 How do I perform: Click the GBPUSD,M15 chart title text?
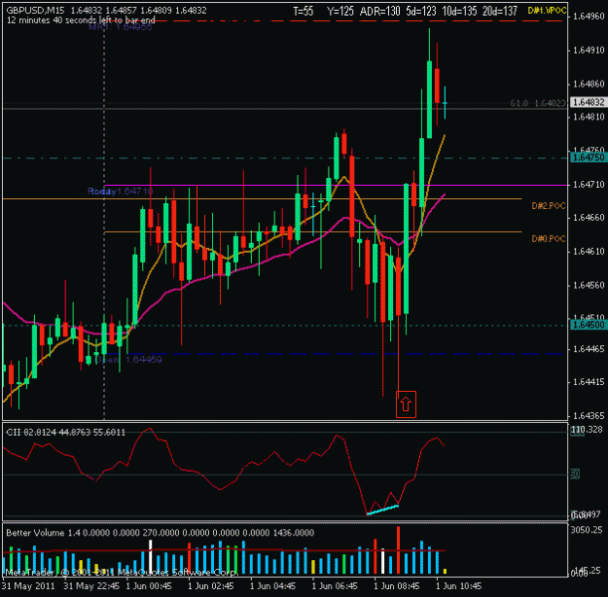pos(35,10)
